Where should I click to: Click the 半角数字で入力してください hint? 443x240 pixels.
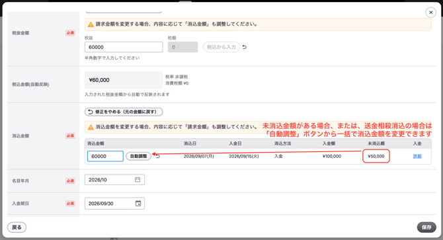click(112, 58)
